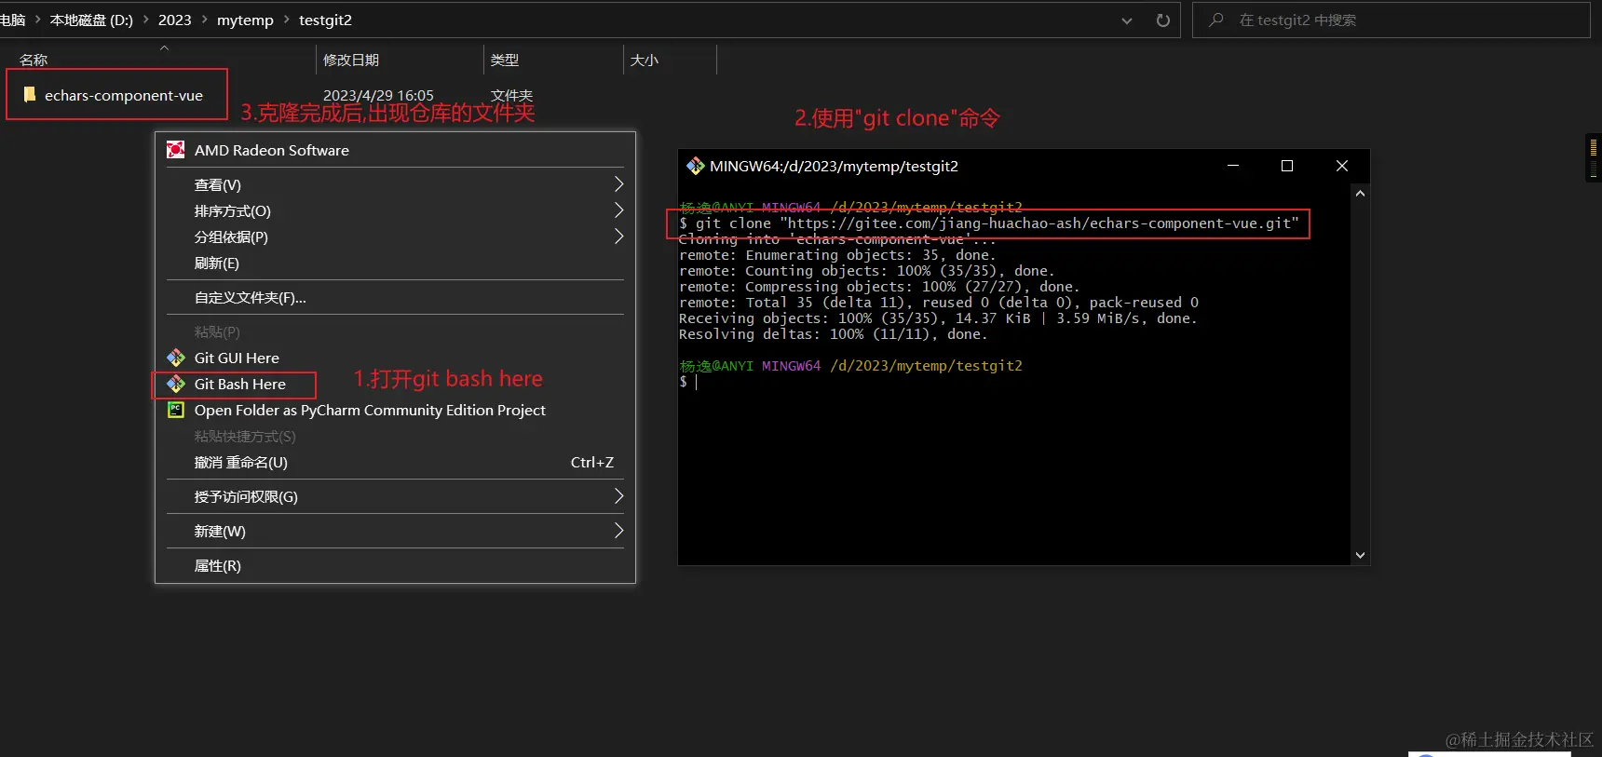Click the terminal line 'Receiving objects: 100%'
Image resolution: width=1602 pixels, height=757 pixels.
pos(938,318)
